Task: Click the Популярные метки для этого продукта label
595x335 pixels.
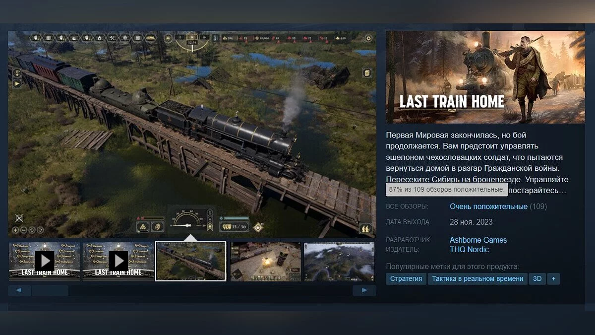Action: (x=453, y=267)
